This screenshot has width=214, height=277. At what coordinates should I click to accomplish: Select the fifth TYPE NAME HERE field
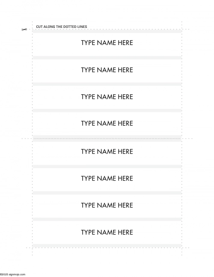(107, 151)
